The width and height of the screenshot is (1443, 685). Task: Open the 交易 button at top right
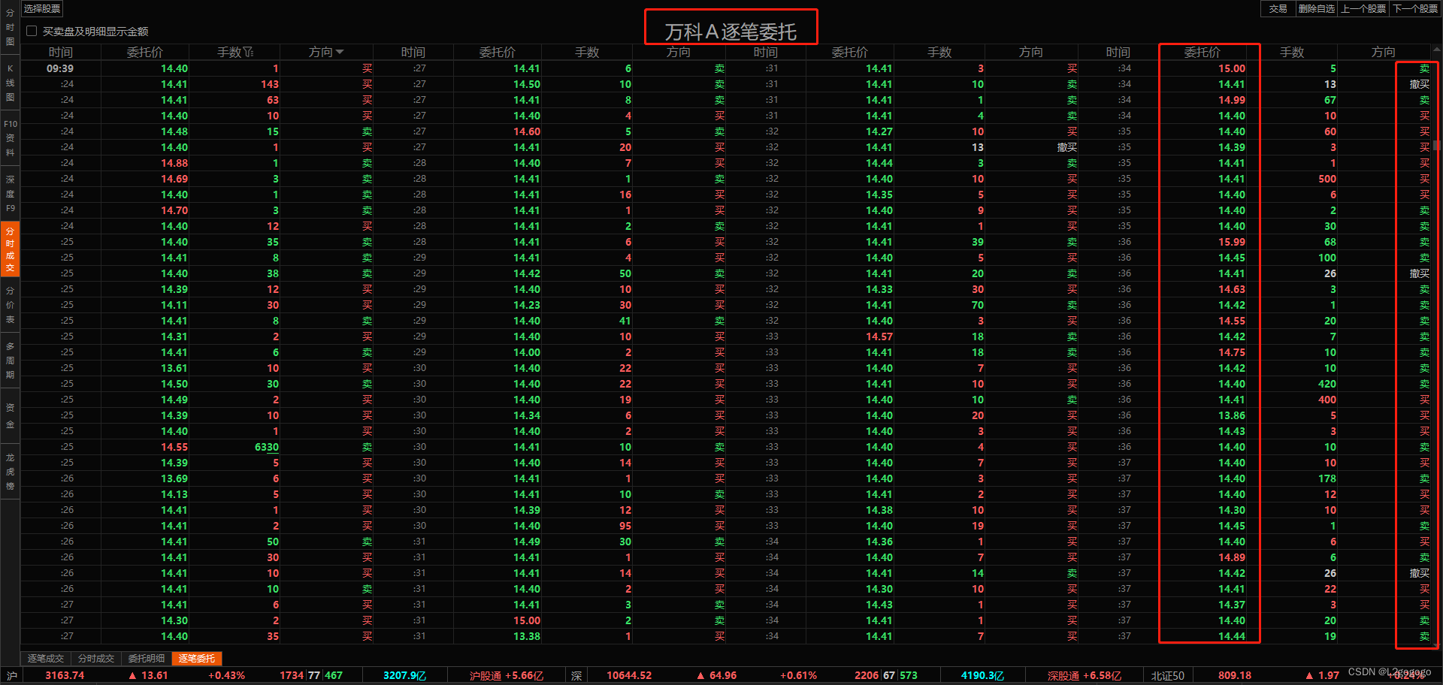pyautogui.click(x=1278, y=8)
